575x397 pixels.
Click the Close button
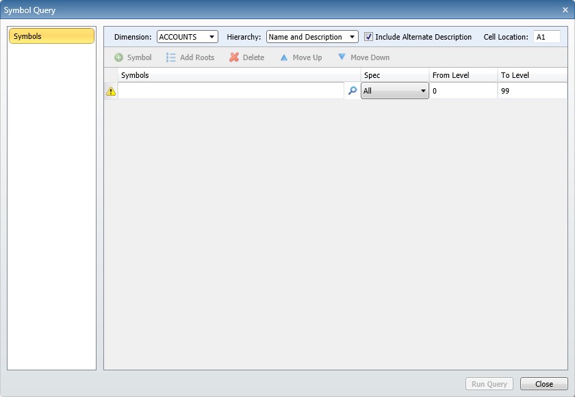point(544,383)
